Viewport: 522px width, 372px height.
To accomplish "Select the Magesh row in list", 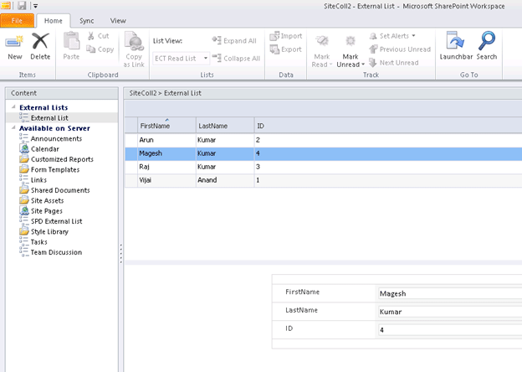I will tap(323, 153).
